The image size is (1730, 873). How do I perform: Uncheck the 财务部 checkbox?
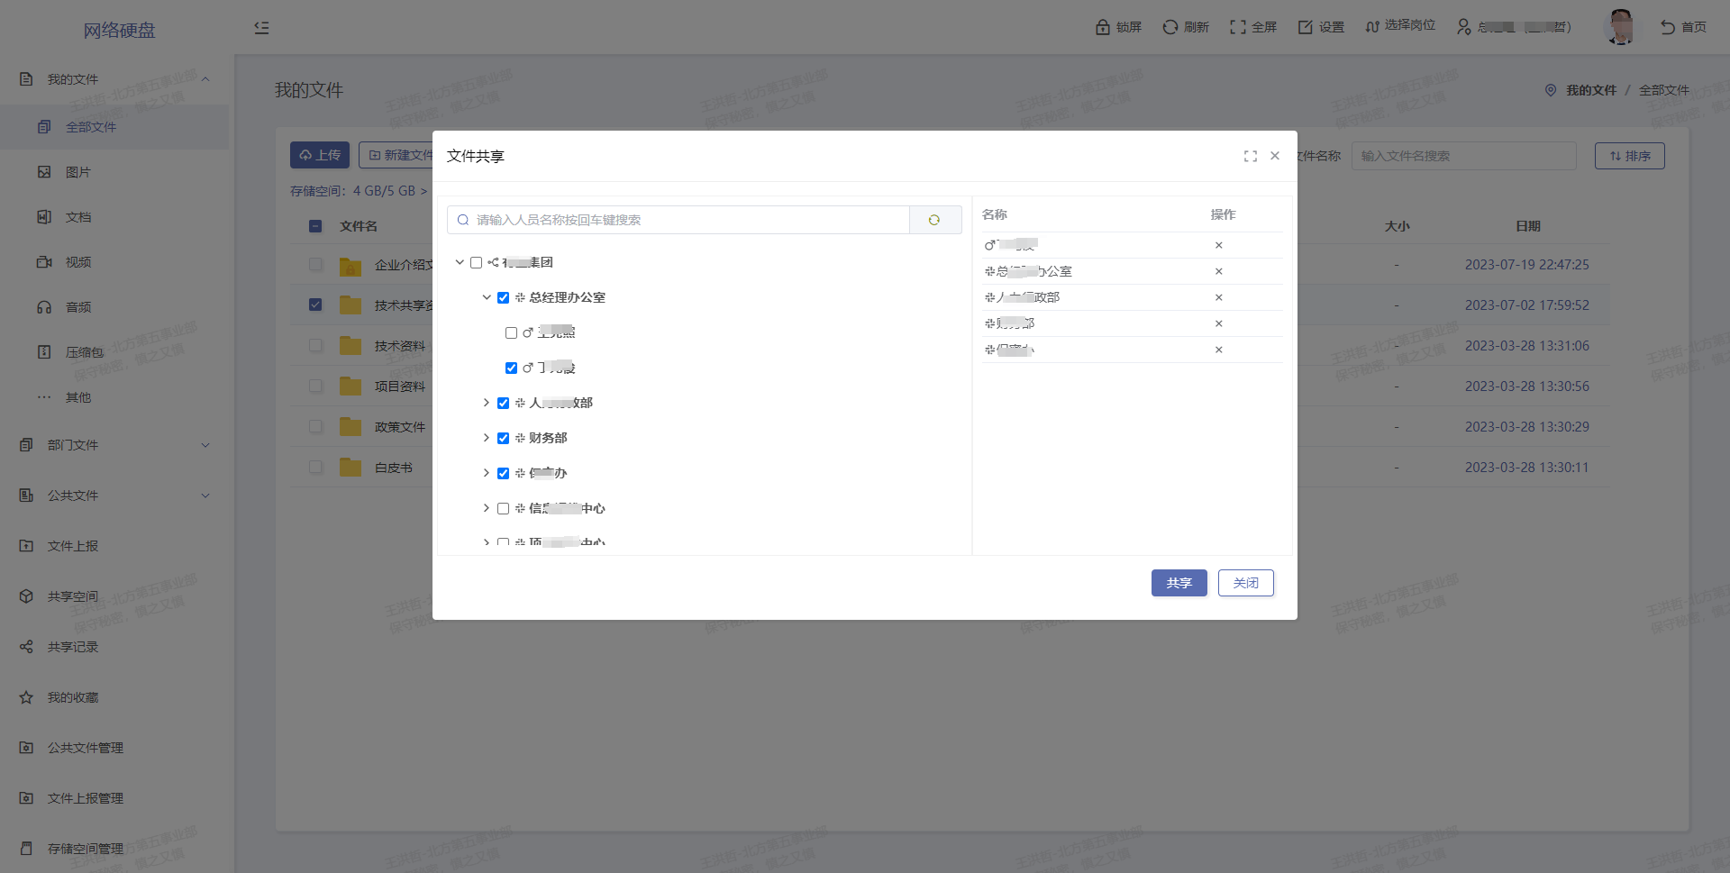503,438
